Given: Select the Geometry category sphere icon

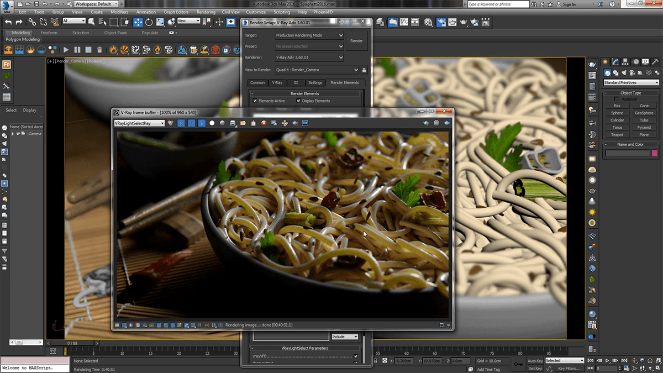Looking at the screenshot, I should (x=608, y=72).
